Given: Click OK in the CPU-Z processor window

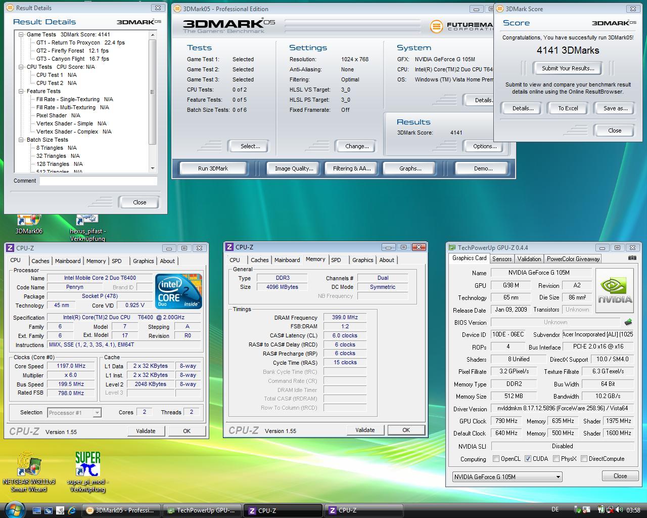Looking at the screenshot, I should tap(187, 431).
